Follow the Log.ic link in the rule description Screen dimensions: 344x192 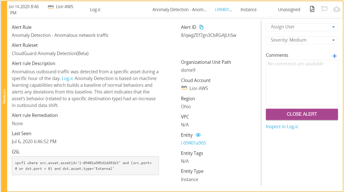(x=68, y=78)
